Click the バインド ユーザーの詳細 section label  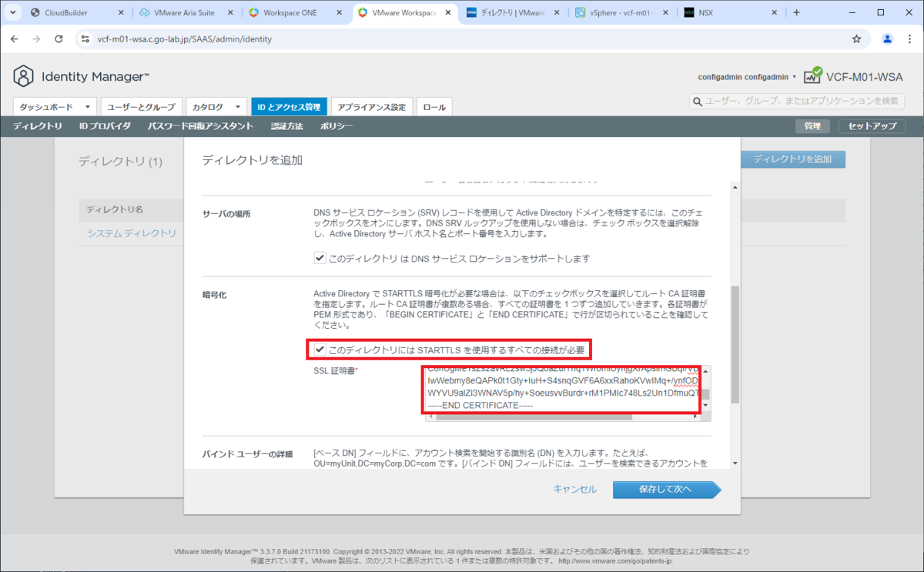[248, 454]
